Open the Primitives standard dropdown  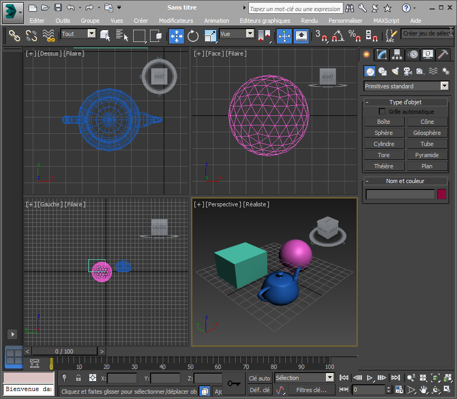pyautogui.click(x=444, y=86)
